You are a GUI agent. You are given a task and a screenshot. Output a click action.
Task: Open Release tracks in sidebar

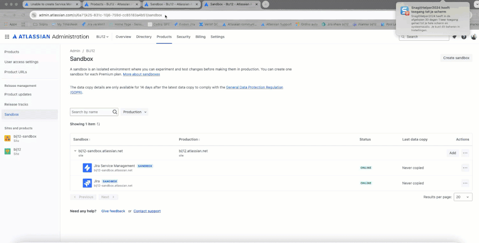[16, 104]
